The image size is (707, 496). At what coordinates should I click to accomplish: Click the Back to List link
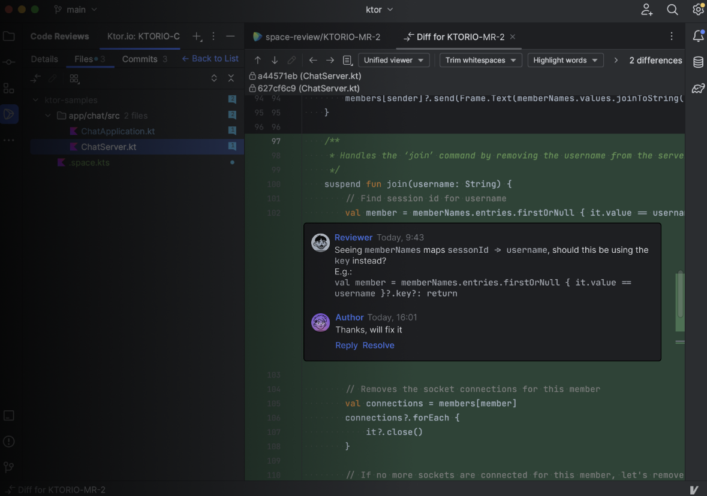click(x=210, y=59)
